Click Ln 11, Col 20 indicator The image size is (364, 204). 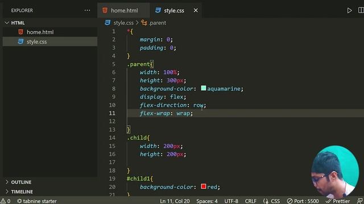click(175, 201)
